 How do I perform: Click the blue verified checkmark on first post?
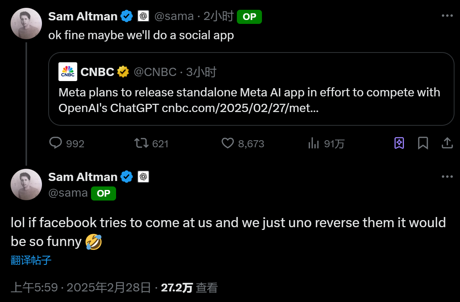pos(126,16)
